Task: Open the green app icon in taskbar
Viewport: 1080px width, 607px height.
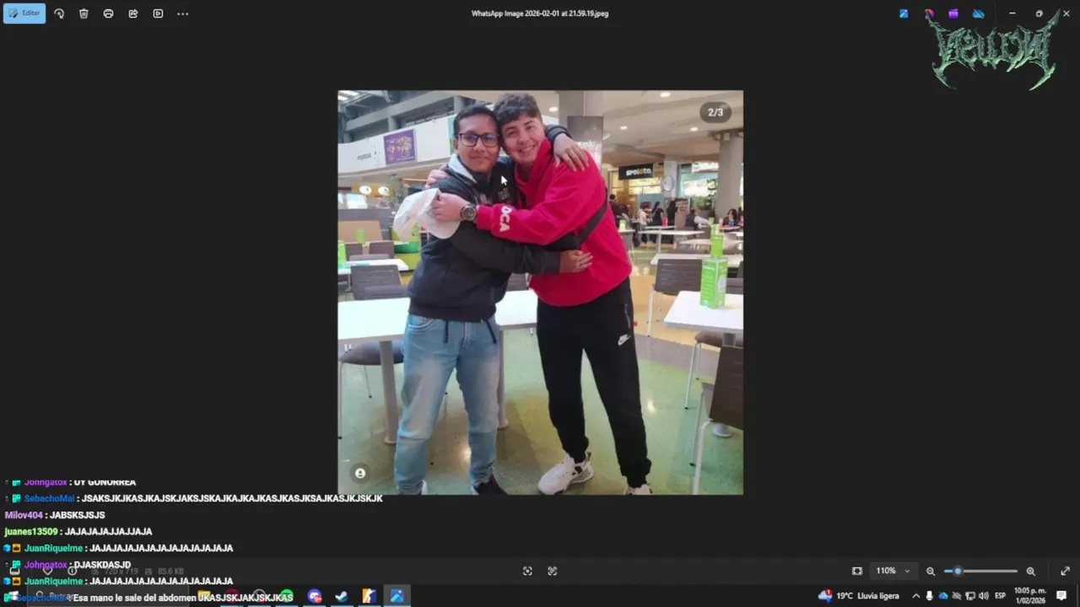Action: 287,596
